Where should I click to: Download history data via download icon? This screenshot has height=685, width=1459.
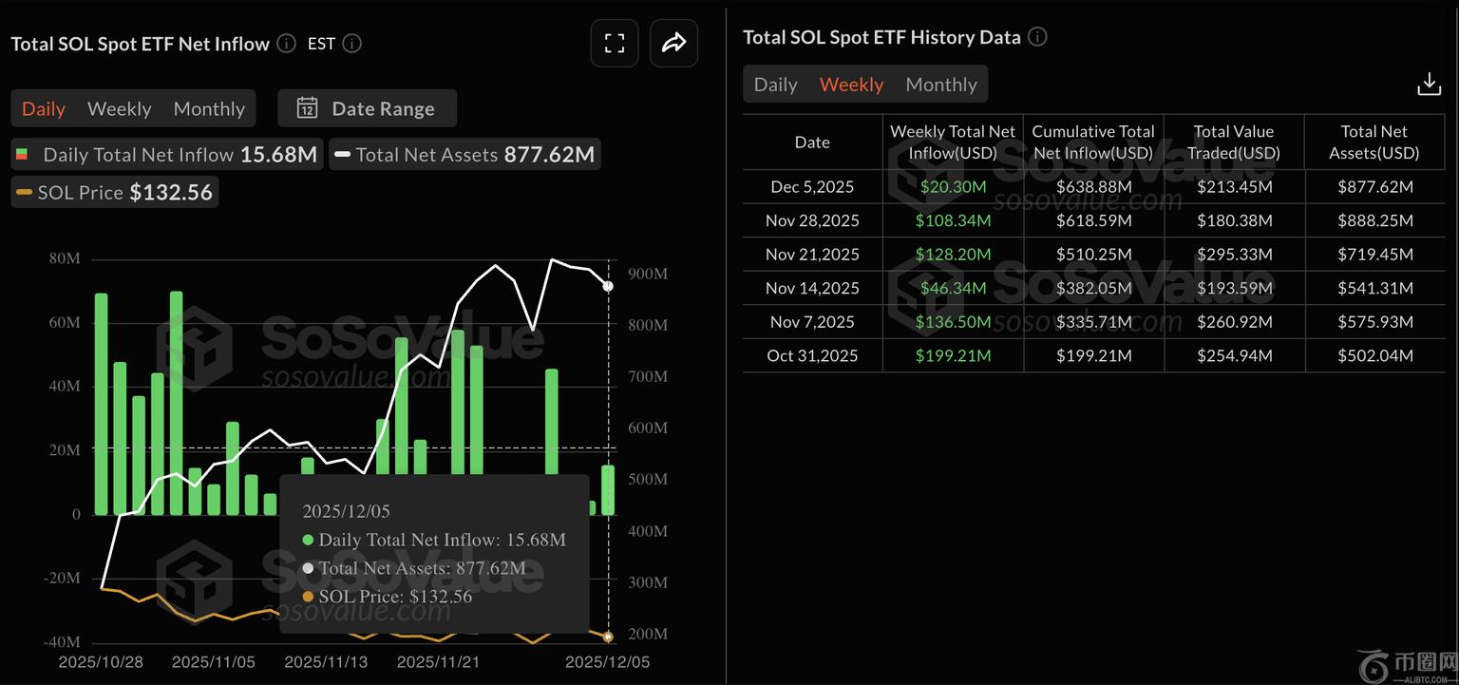pyautogui.click(x=1429, y=85)
